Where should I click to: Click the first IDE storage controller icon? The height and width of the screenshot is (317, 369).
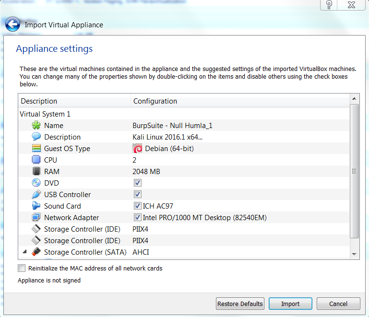click(36, 229)
